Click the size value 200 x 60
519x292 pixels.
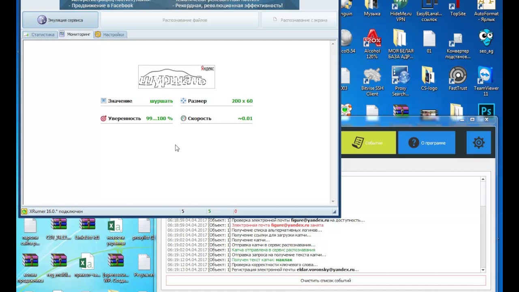pyautogui.click(x=242, y=101)
